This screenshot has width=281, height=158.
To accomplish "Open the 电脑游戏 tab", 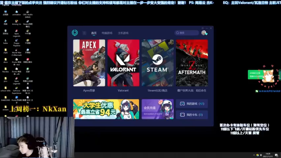I will tap(107, 33).
